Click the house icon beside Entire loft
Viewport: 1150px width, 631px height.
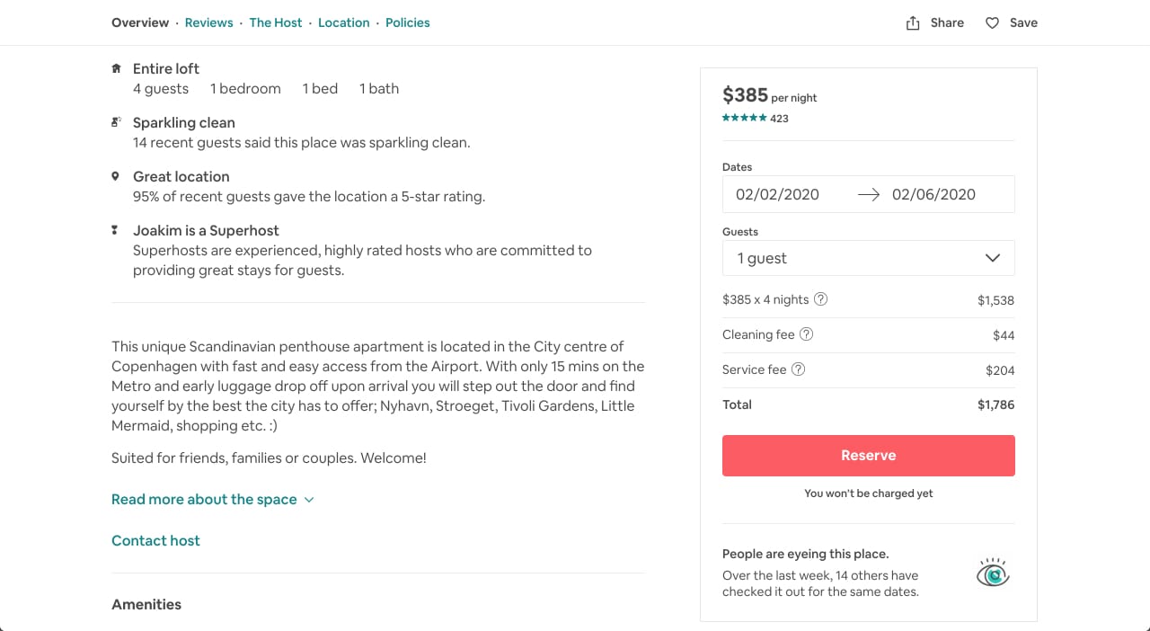coord(115,68)
